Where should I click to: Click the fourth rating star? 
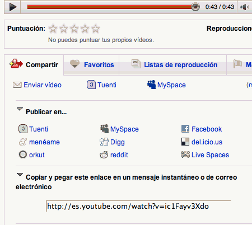coord(85,29)
